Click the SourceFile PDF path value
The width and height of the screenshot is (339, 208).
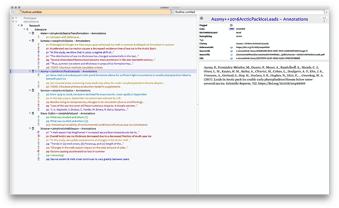point(281,54)
